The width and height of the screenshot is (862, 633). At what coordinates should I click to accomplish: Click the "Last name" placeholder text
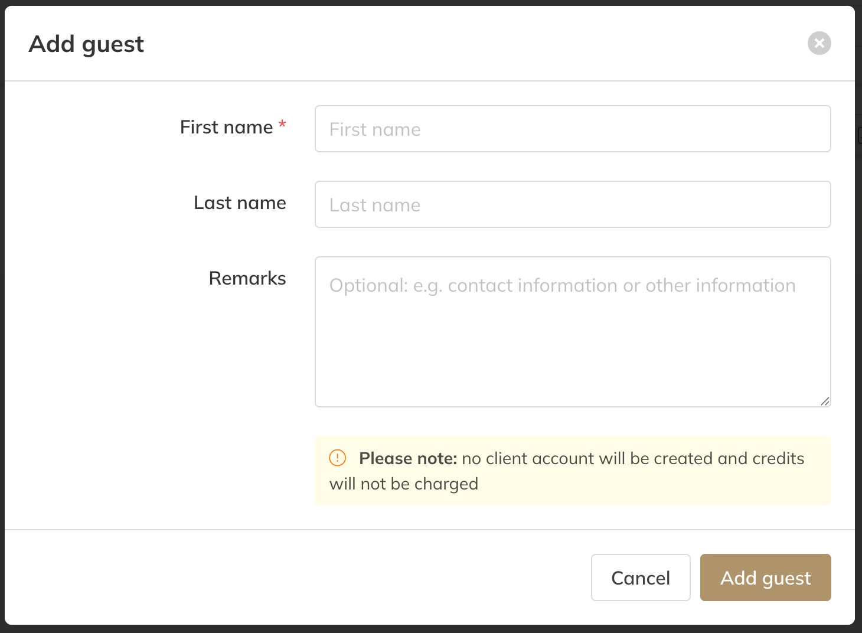pos(375,205)
